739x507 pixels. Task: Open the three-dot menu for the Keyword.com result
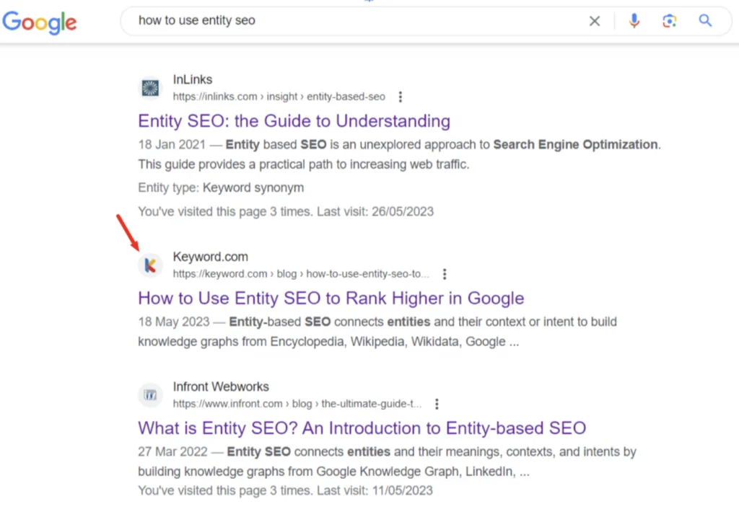click(x=445, y=273)
